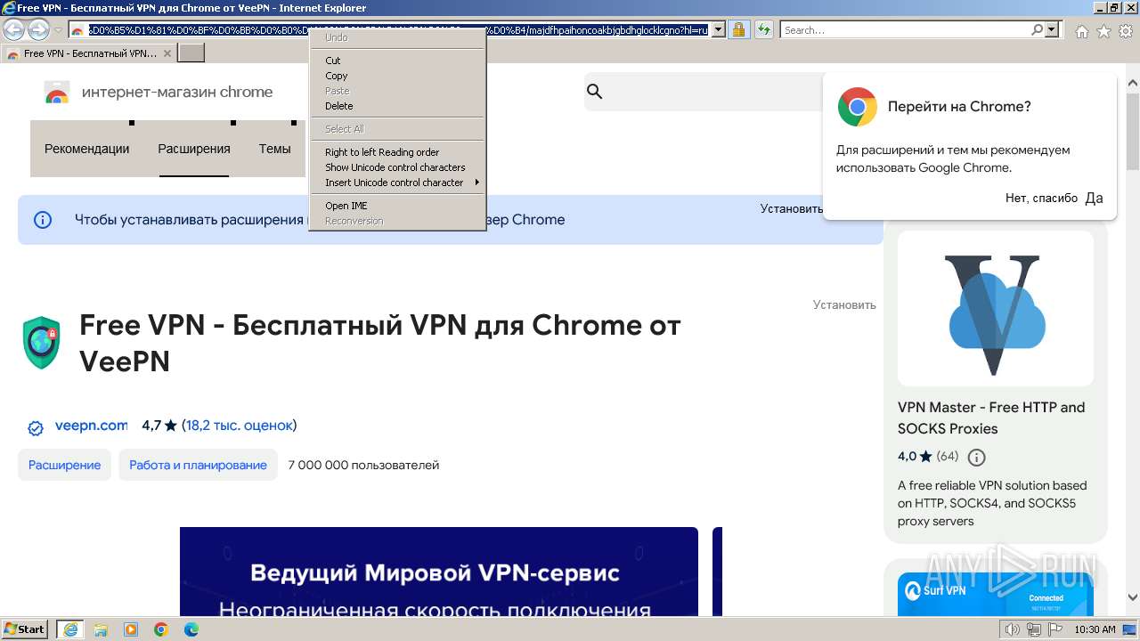Click the volume speaker tray icon

[x=1013, y=630]
